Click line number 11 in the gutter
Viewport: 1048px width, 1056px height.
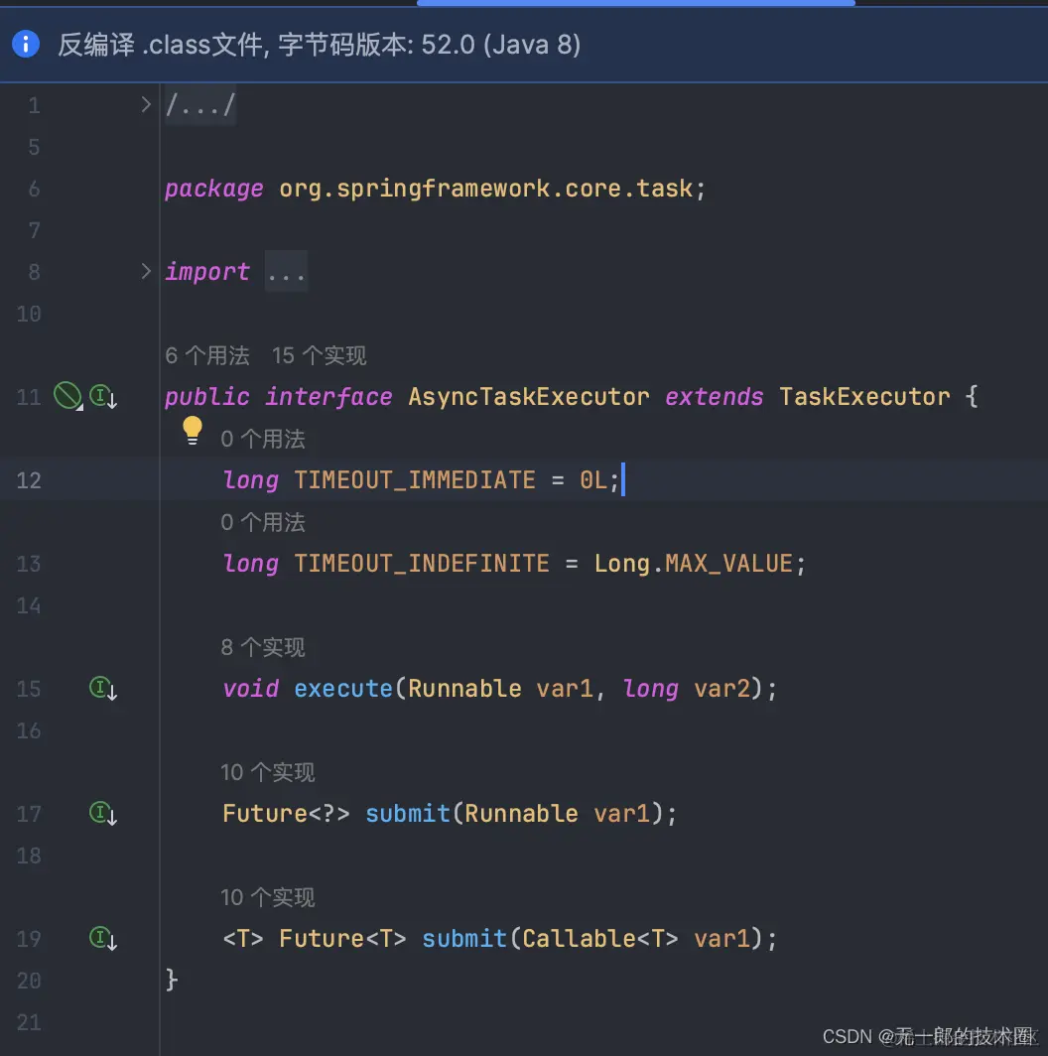(x=29, y=397)
